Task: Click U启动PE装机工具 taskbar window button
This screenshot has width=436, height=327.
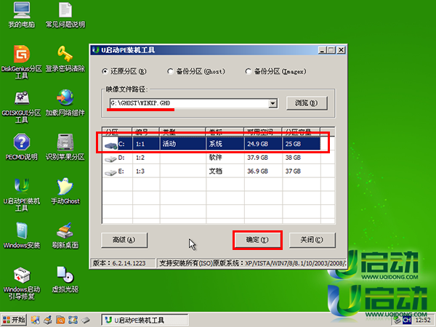Action: tap(145, 320)
